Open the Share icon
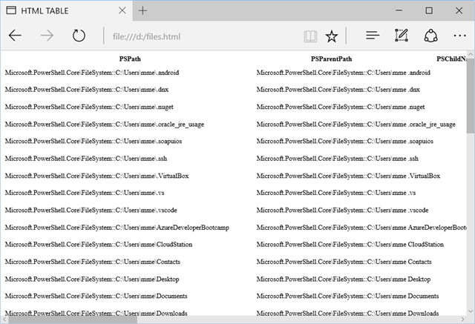Viewport: 475px width, 324px height. point(430,36)
